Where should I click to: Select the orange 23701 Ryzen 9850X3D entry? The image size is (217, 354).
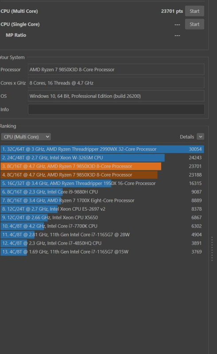102,166
